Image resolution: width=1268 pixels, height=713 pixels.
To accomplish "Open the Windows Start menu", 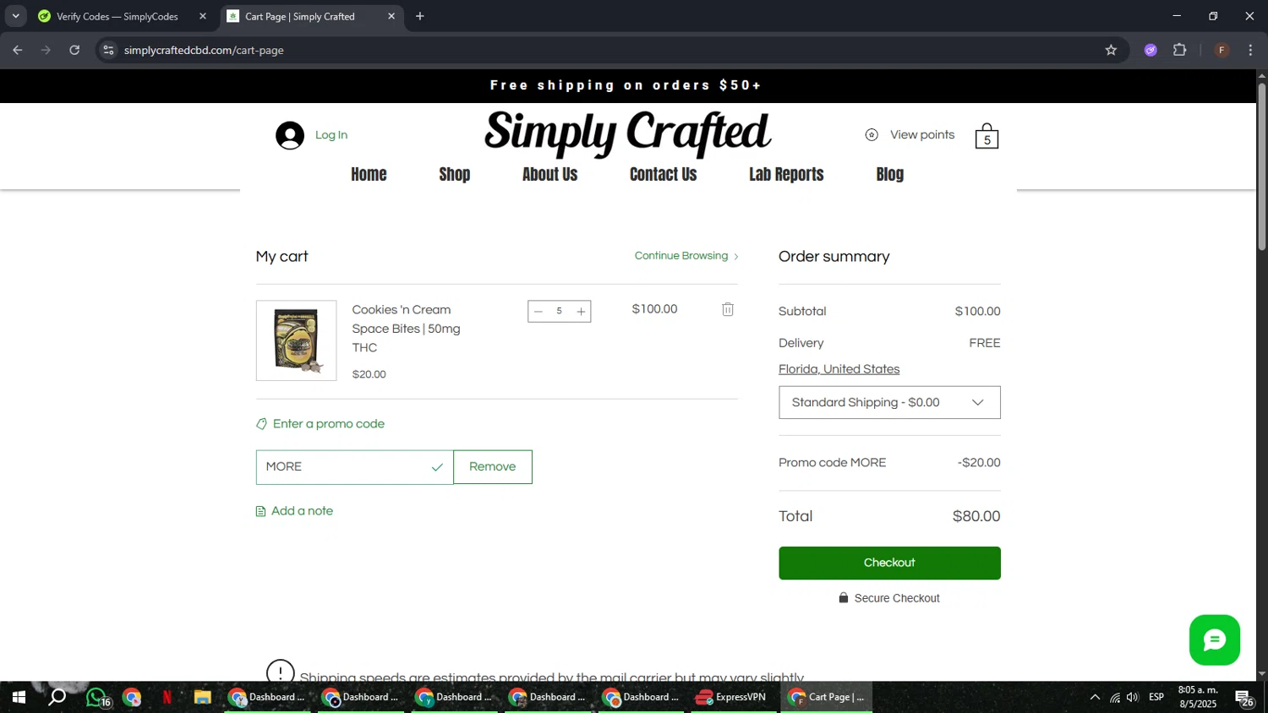I will 18,698.
